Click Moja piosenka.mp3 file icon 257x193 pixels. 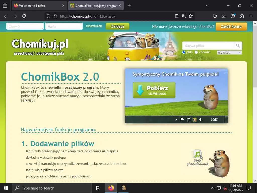[x=198, y=158]
